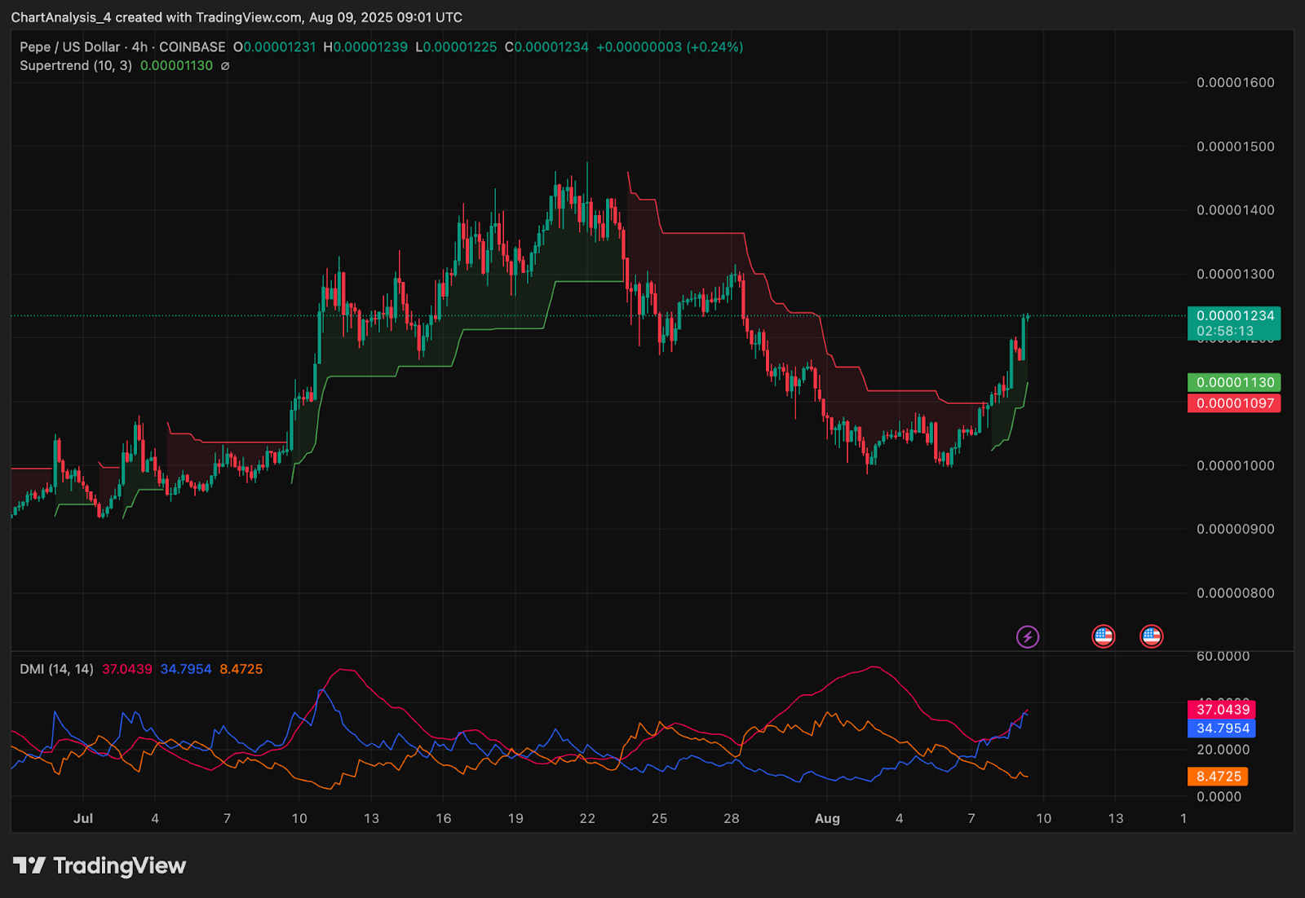This screenshot has width=1305, height=898.
Task: Click the Pepe / US Dollar symbol title
Action: [x=69, y=47]
